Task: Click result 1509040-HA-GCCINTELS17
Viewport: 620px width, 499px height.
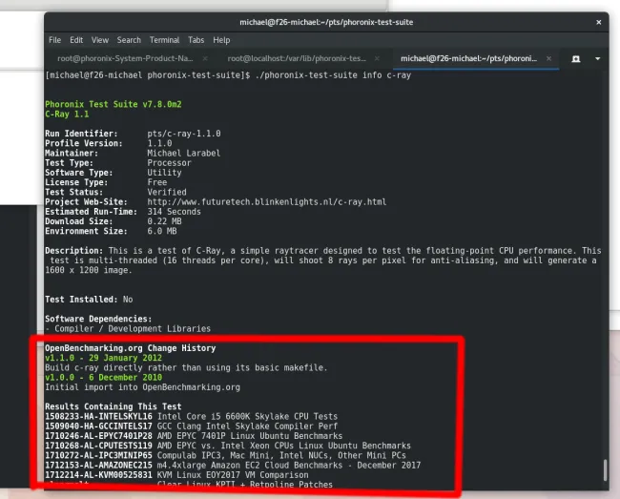Action: pos(98,426)
